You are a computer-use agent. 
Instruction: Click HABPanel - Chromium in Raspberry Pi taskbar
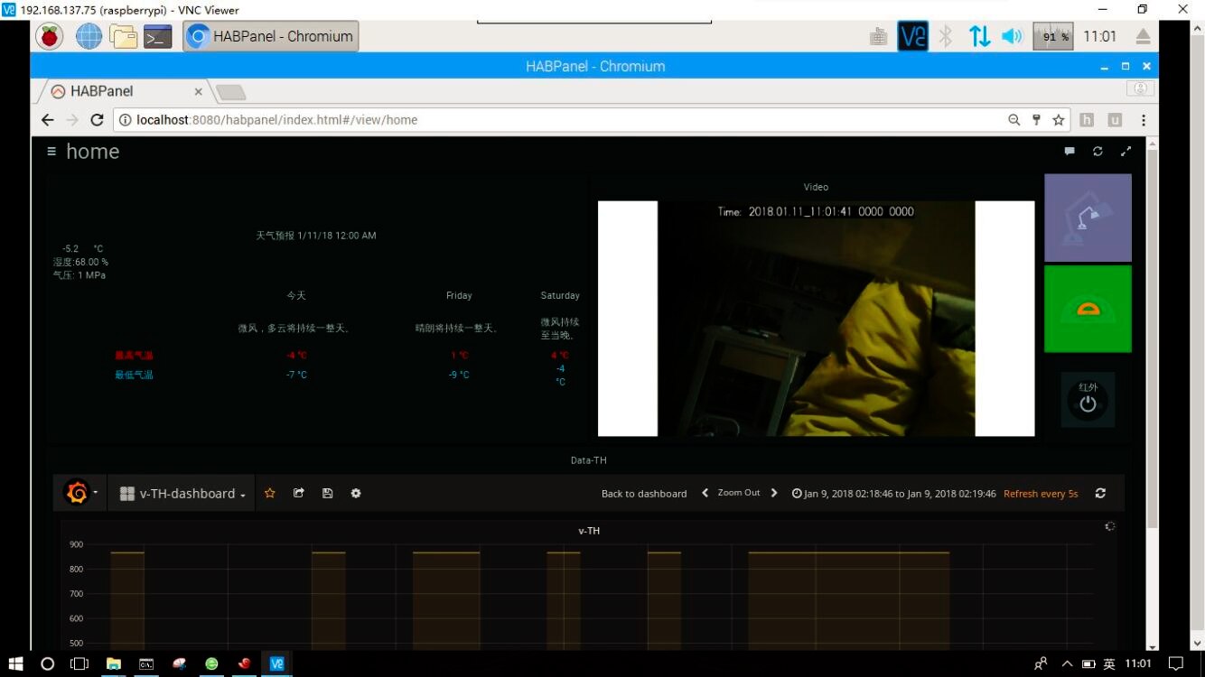click(271, 36)
